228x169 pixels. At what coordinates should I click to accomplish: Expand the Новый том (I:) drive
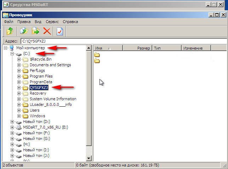pyautogui.click(x=12, y=150)
